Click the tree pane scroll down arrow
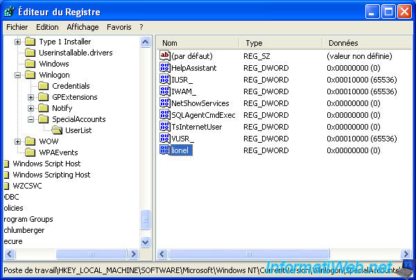The width and height of the screenshot is (416, 280). click(x=146, y=242)
